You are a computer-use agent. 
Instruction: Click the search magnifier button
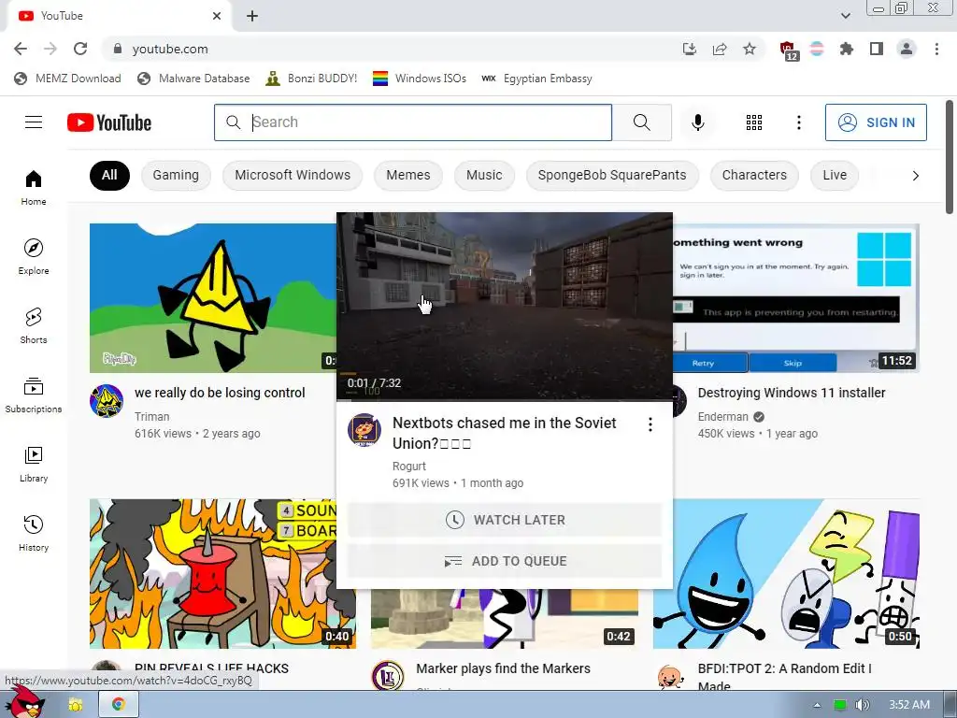point(641,122)
